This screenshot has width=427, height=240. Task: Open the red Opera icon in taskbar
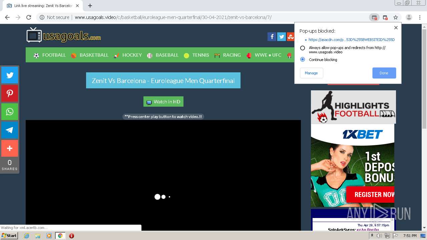point(71,236)
